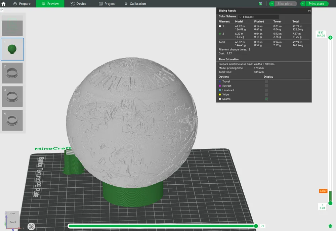Viewport: 336px width, 231px height.
Task: Toggle the Retract display checkbox
Action: pos(266,86)
